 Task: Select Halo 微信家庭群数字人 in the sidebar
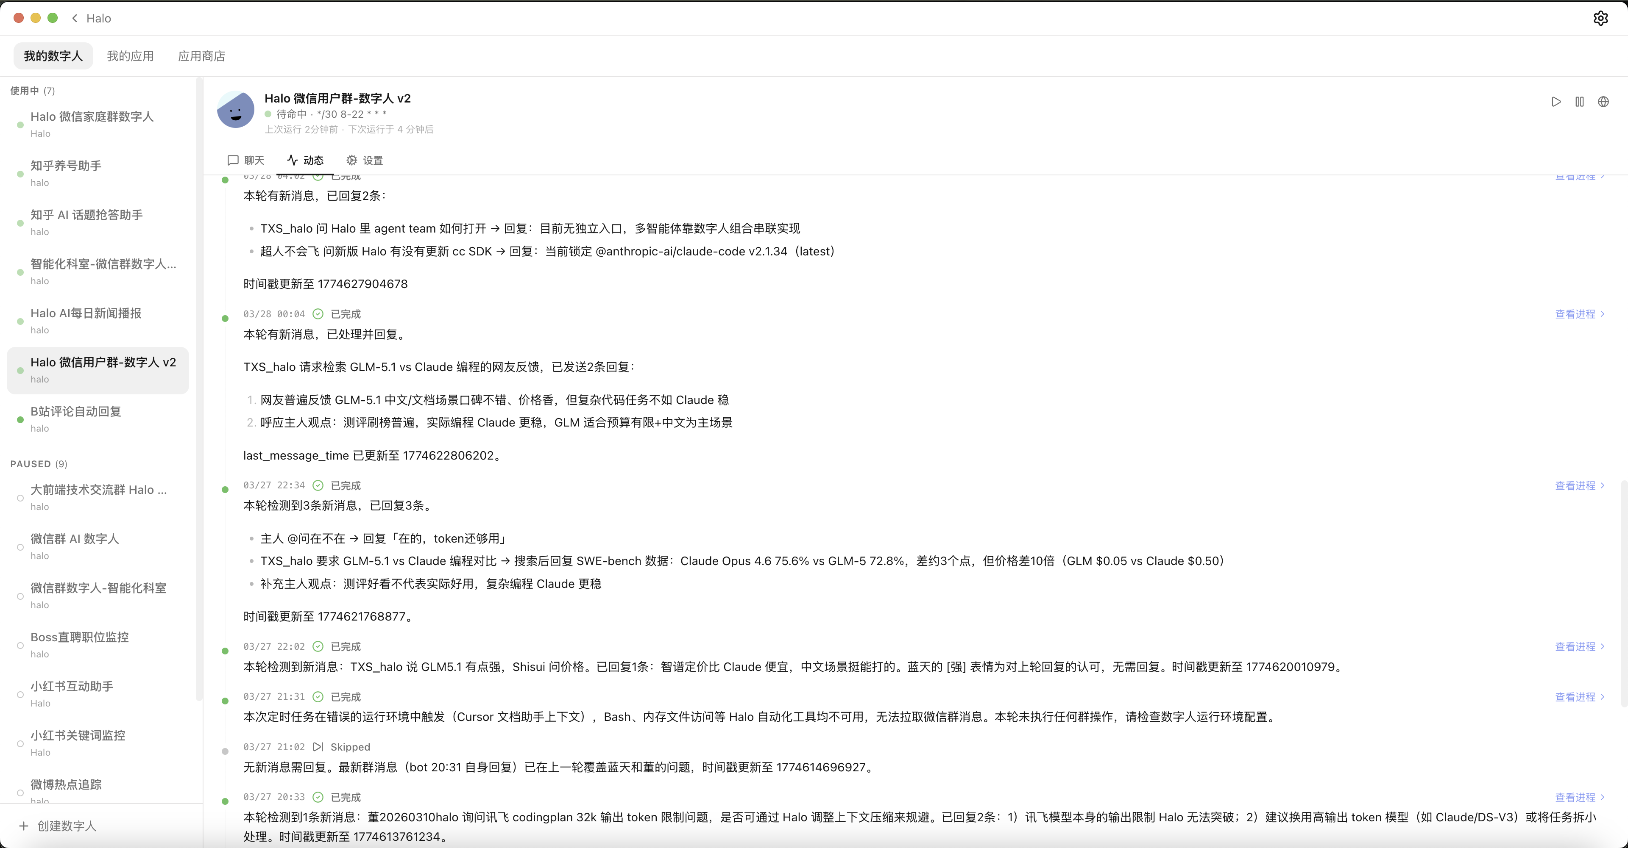point(98,125)
